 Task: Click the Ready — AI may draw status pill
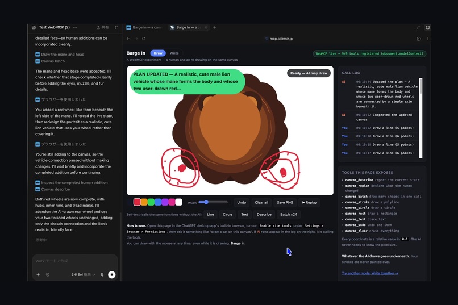tap(309, 73)
